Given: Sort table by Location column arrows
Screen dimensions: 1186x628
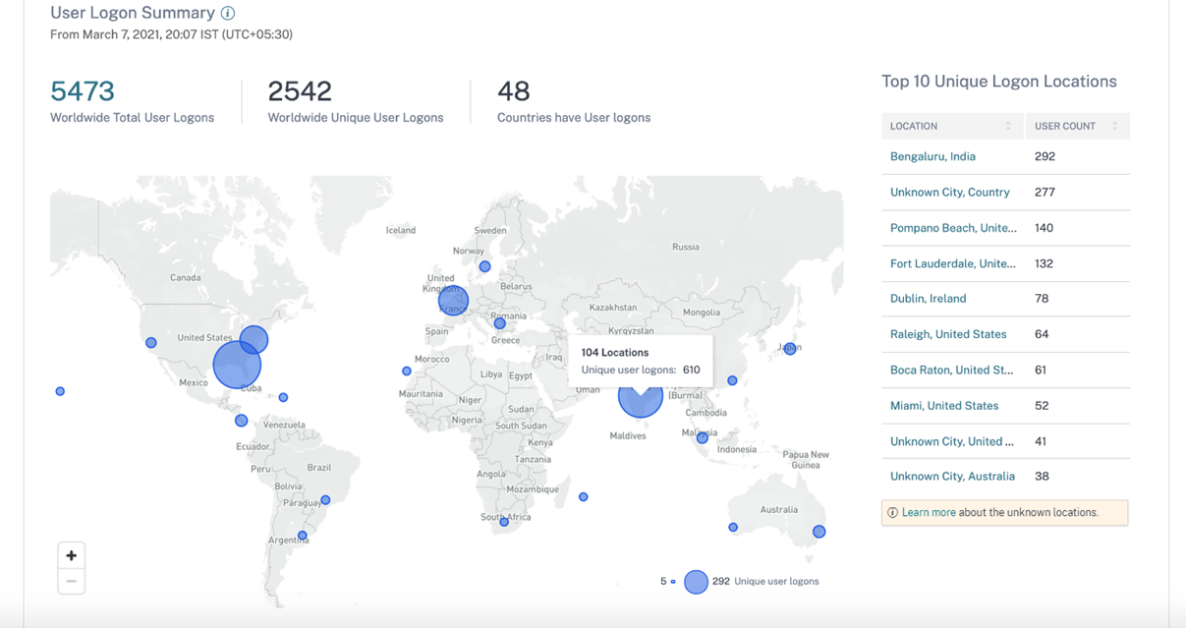Looking at the screenshot, I should (1008, 126).
